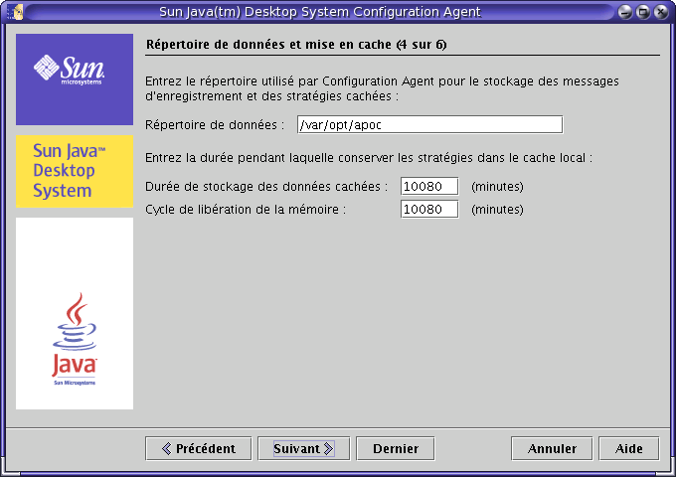This screenshot has width=676, height=477.
Task: Continue with the Suivant button
Action: [303, 448]
